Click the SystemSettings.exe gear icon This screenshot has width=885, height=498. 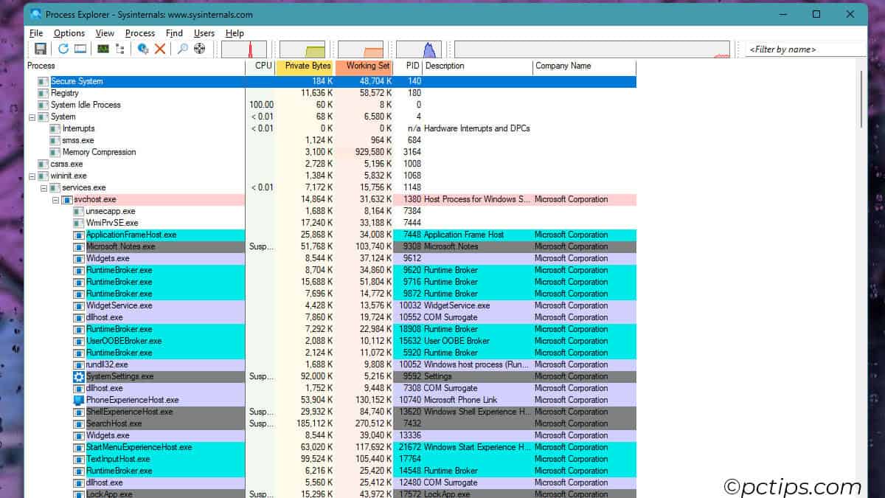coord(79,376)
